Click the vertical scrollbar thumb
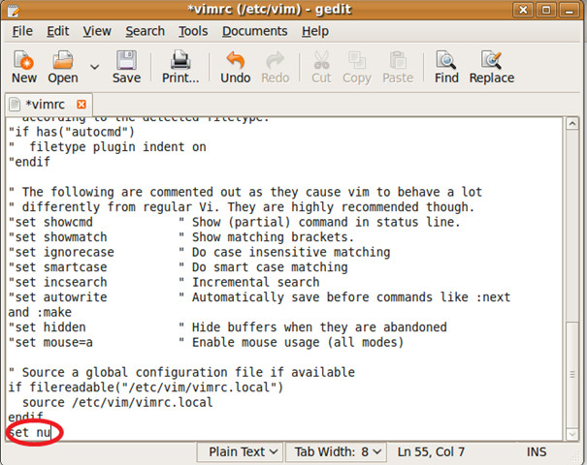The height and width of the screenshot is (465, 587). click(572, 374)
